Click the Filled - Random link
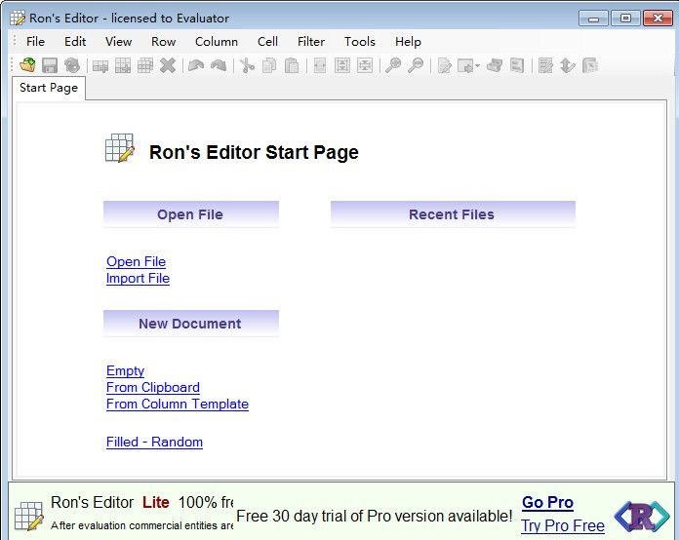Image resolution: width=679 pixels, height=540 pixels. 154,442
